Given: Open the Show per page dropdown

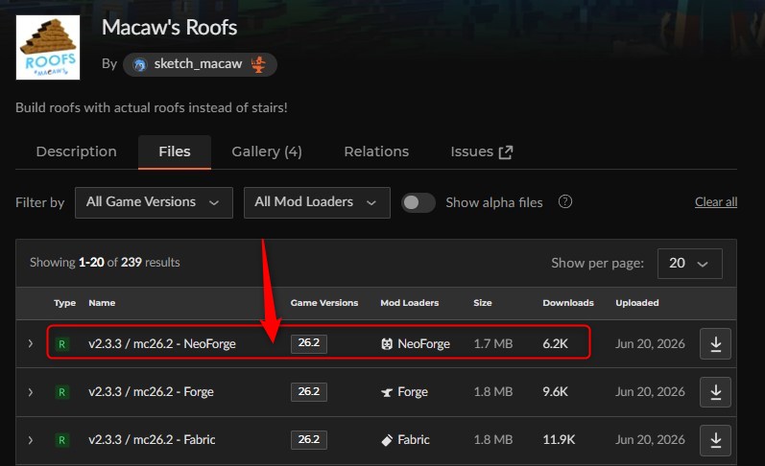Looking at the screenshot, I should click(x=690, y=264).
